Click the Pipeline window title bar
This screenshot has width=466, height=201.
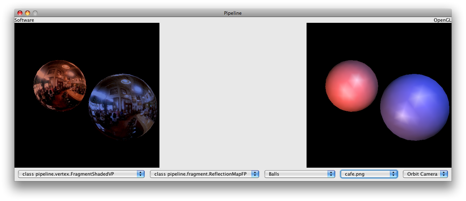point(233,13)
